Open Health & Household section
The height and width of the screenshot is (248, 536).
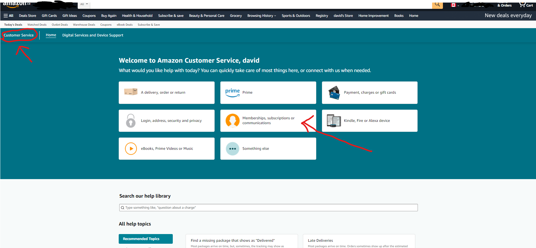137,16
